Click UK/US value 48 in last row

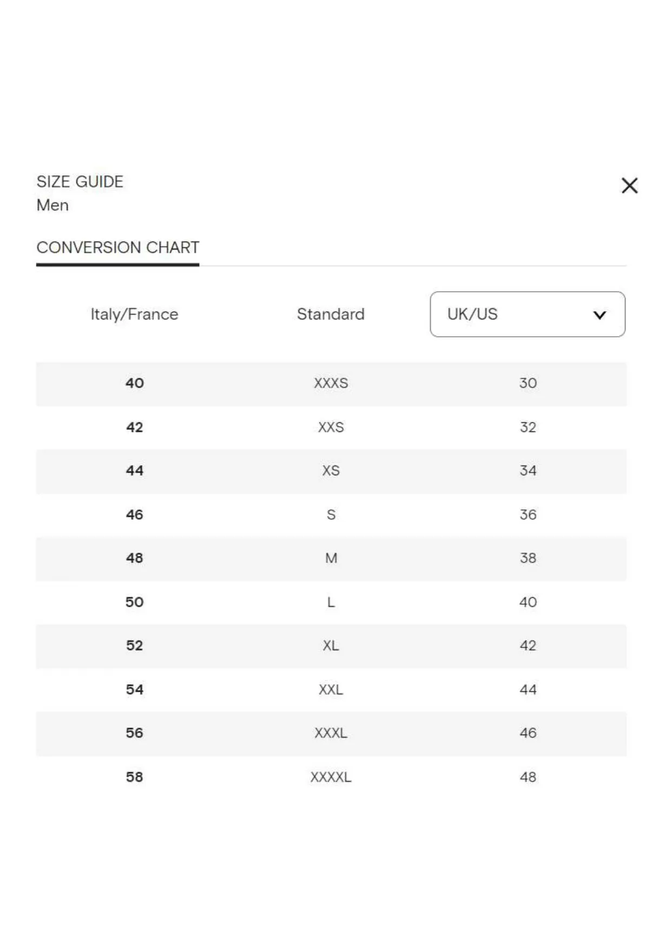(528, 777)
